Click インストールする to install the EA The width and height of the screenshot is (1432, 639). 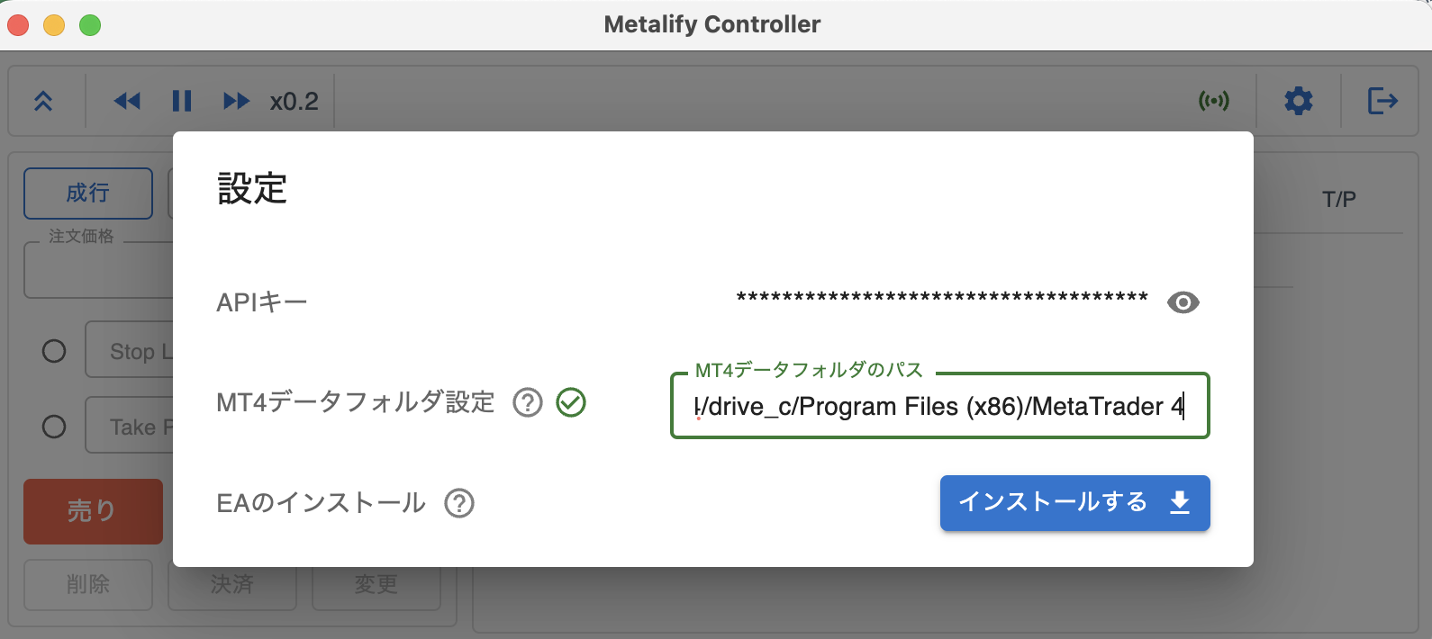point(1074,503)
